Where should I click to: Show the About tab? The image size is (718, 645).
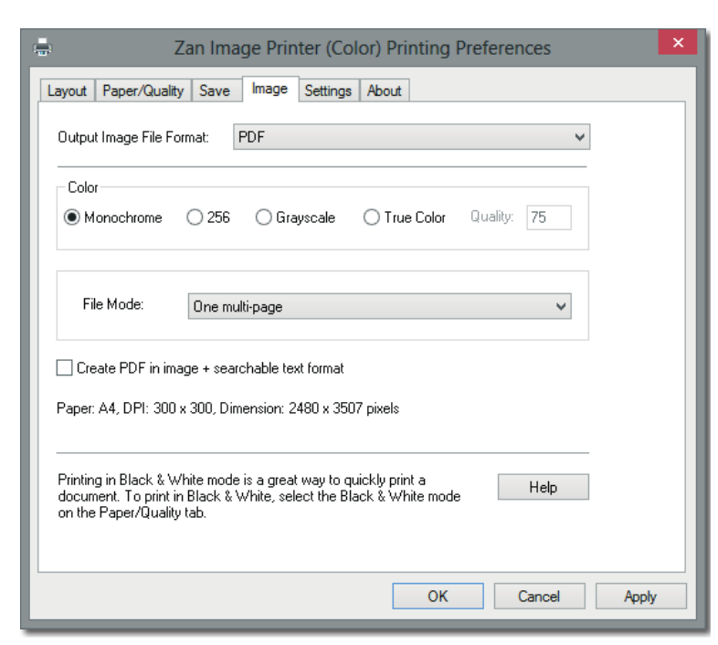coord(384,90)
